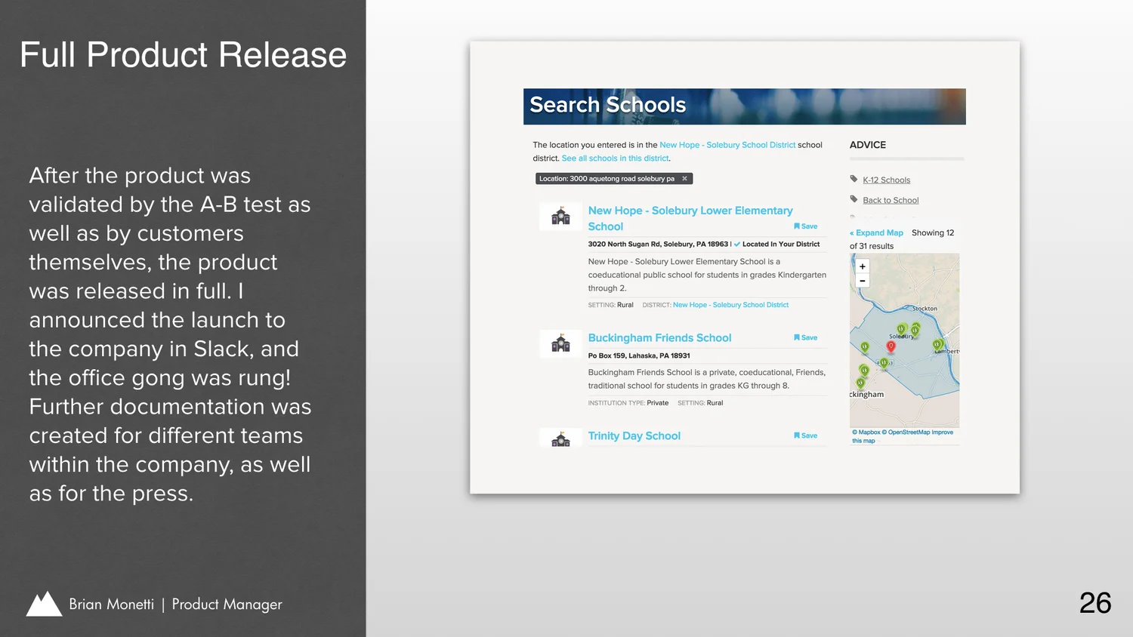Click the Po Box 159, Lahaska address text
Viewport: 1133px width, 637px height.
point(639,355)
